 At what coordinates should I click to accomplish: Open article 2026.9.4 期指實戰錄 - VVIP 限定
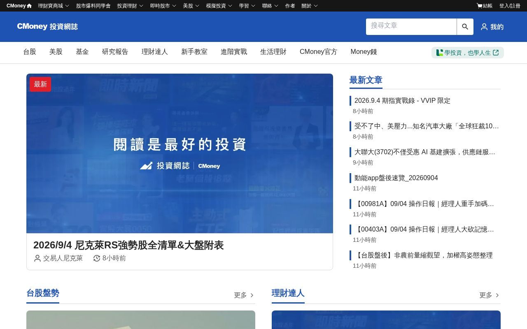tap(402, 101)
